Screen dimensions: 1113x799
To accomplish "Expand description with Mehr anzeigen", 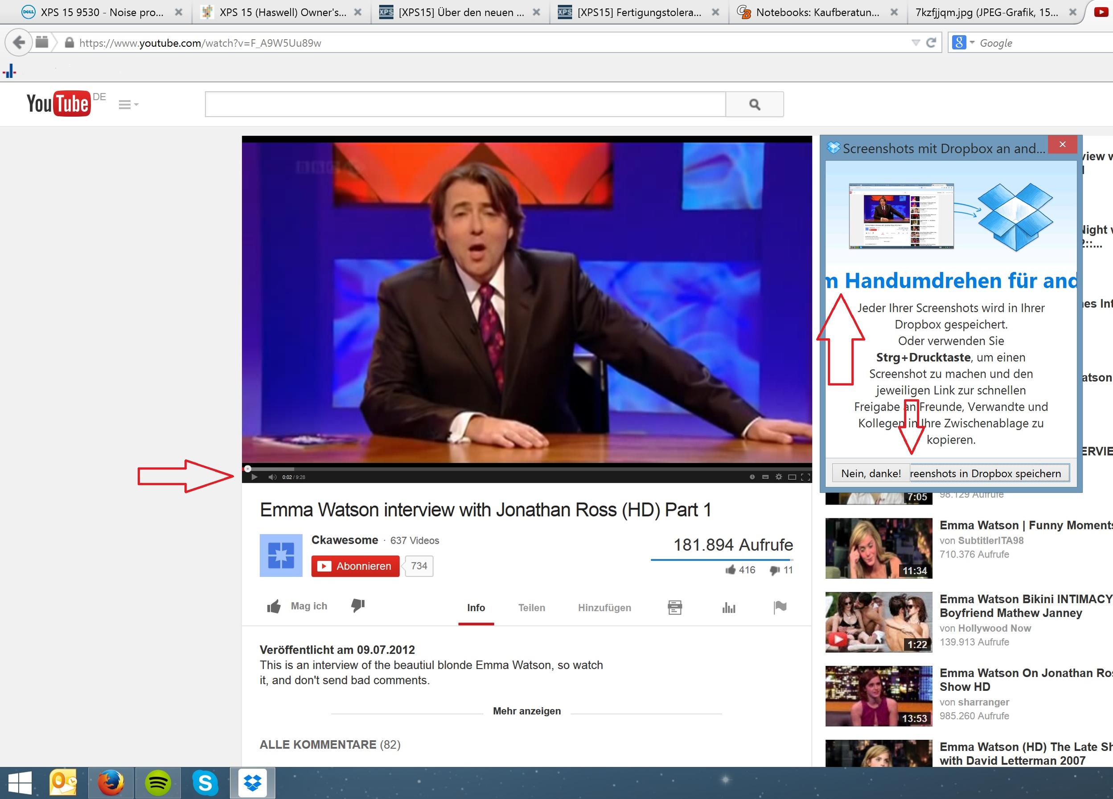I will [526, 711].
